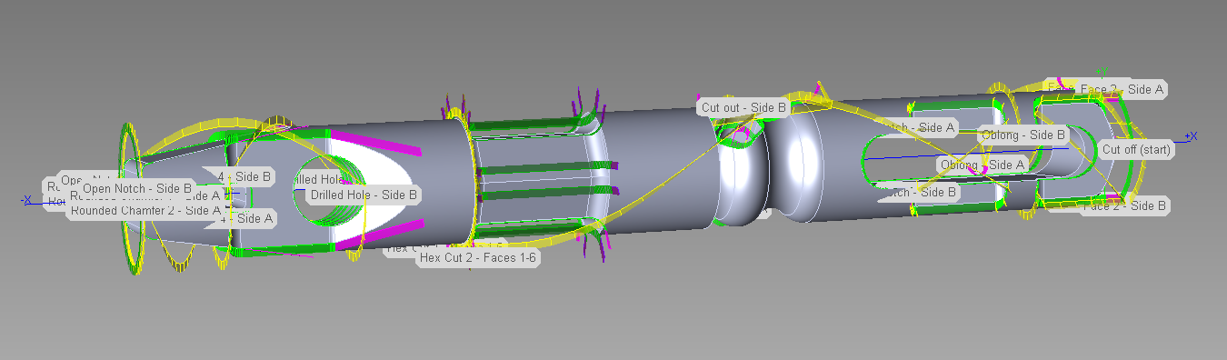Select the "Cut out - Side B" label
1227x360 pixels.
click(x=743, y=107)
